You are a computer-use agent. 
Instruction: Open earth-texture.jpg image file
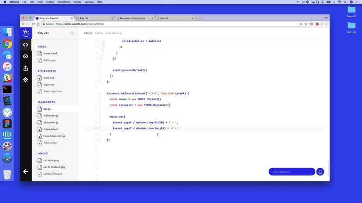coord(54,167)
